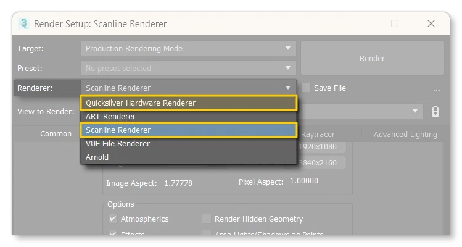462x247 pixels.
Task: Click the 3ds Max app icon in title bar
Action: (24, 23)
